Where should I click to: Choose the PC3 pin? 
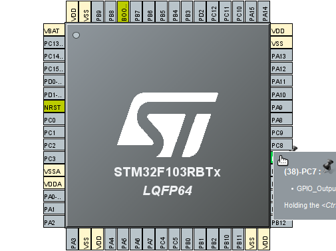tap(54, 158)
